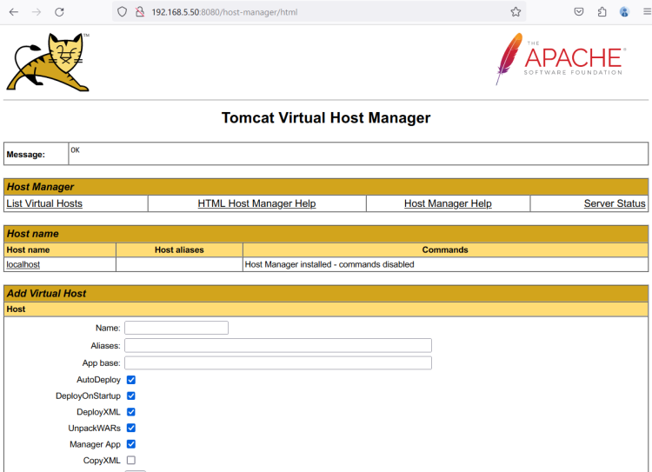Reload the page with the refresh icon
The image size is (652, 472).
coord(59,12)
